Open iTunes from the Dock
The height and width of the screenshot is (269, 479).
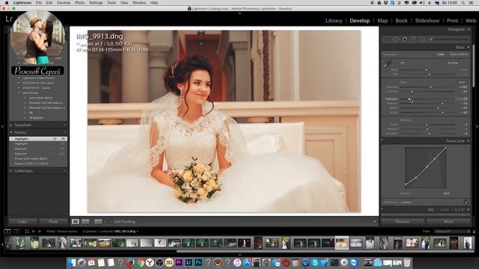click(x=237, y=262)
